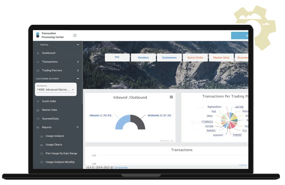The height and width of the screenshot is (185, 285).
Task: Expand the Trading Partners submenu
Action: pyautogui.click(x=78, y=71)
